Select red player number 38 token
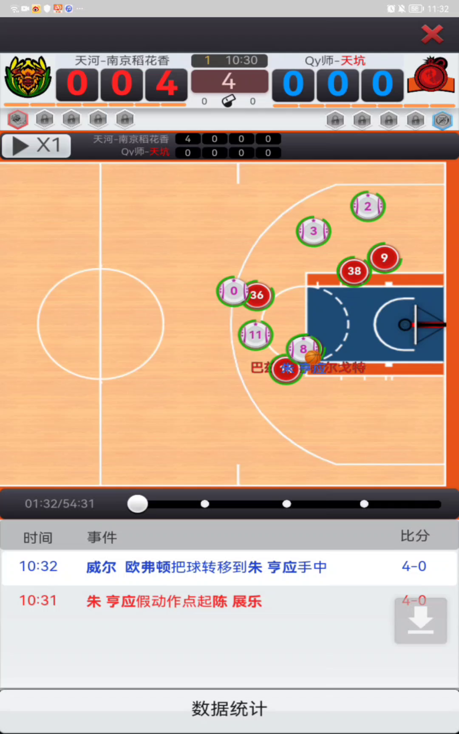459x734 pixels. (x=354, y=271)
